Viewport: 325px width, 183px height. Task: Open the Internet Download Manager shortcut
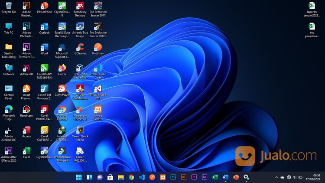62,134
